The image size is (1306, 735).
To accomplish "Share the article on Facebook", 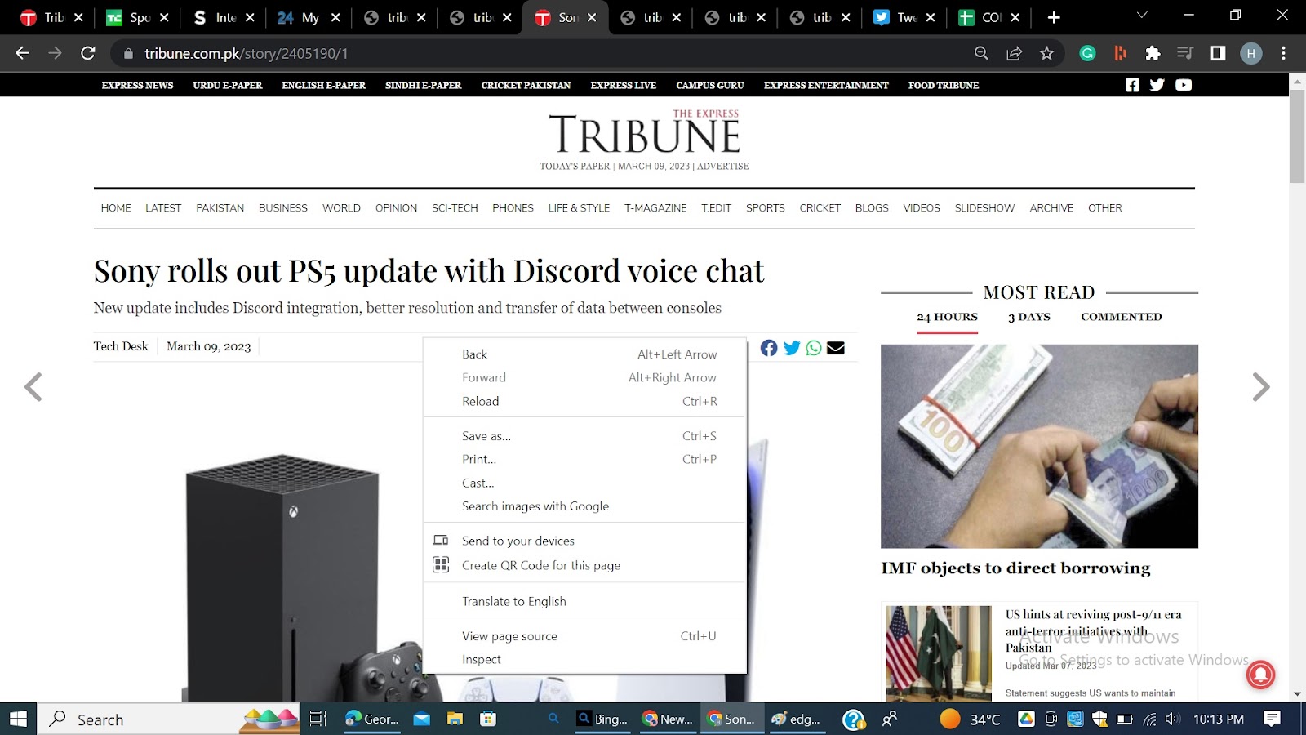I will coord(769,348).
